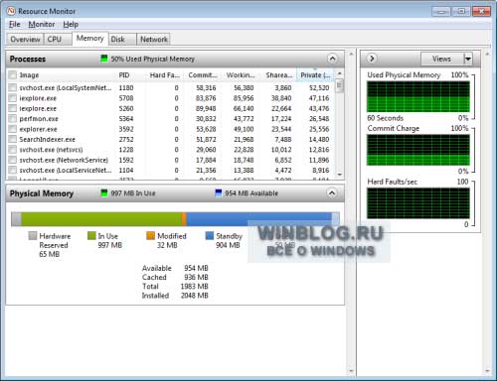This screenshot has height=381, width=497.
Task: Check the iexplore.exe PID 5260 checkbox
Action: tap(12, 108)
